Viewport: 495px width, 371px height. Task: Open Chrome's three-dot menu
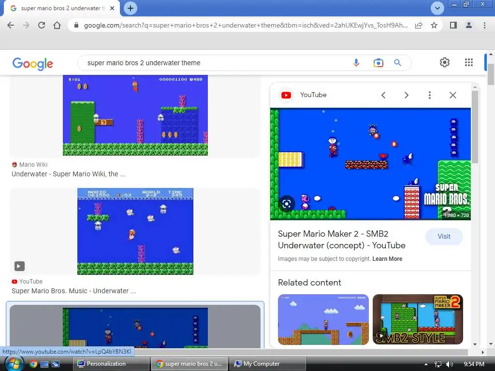pos(484,25)
